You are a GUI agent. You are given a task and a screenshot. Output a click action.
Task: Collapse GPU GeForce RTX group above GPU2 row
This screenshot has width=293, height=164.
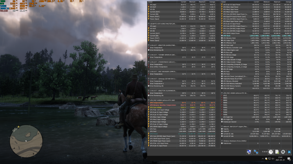222,93
